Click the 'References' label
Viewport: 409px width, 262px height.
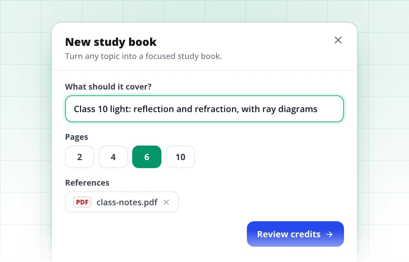[x=87, y=183]
